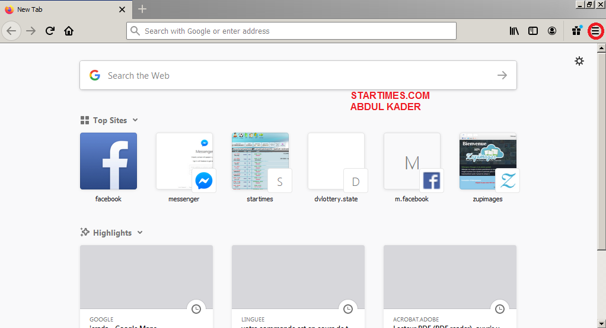Collapse the Top Sites section chevron
Image resolution: width=606 pixels, height=328 pixels.
[x=135, y=120]
